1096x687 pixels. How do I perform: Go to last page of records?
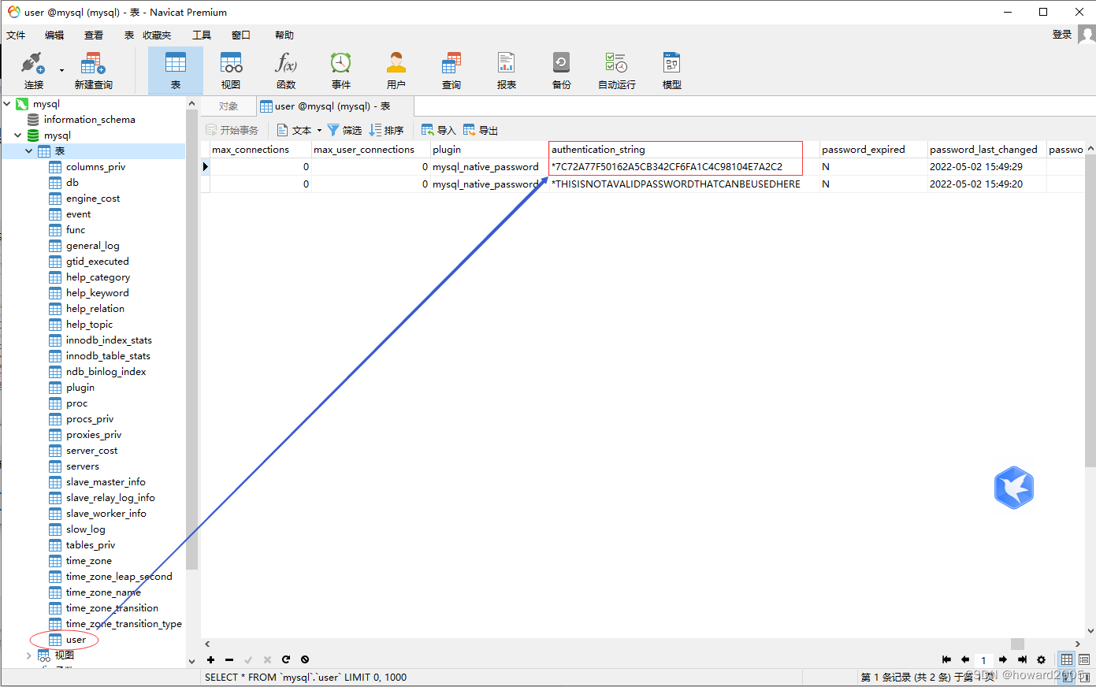click(x=1022, y=659)
